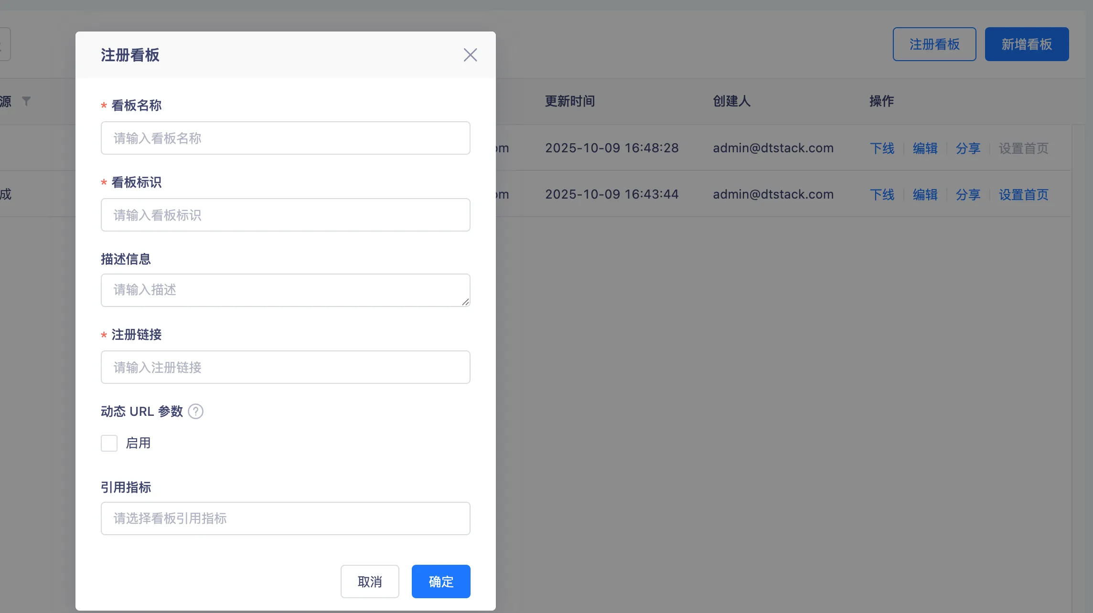Click 编辑 link in second table row
1093x613 pixels.
coord(925,194)
